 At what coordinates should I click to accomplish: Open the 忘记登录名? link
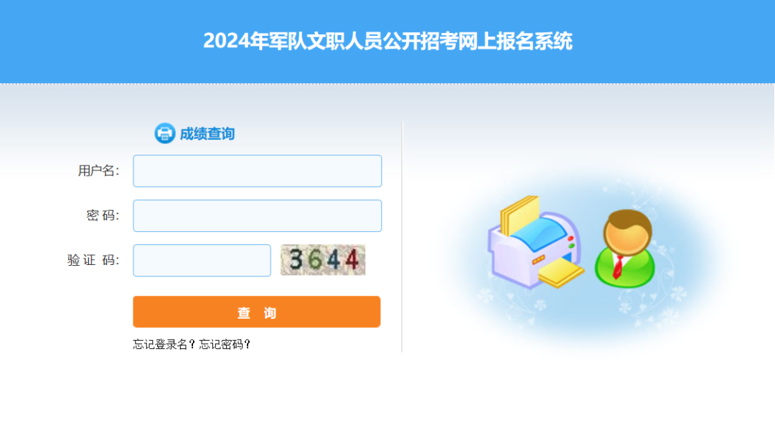(x=164, y=344)
